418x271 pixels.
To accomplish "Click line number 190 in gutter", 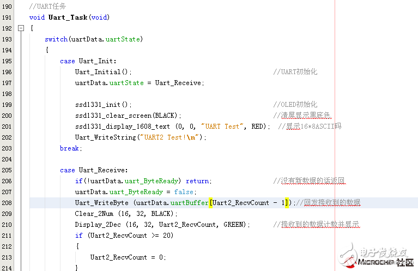I will [x=8, y=6].
